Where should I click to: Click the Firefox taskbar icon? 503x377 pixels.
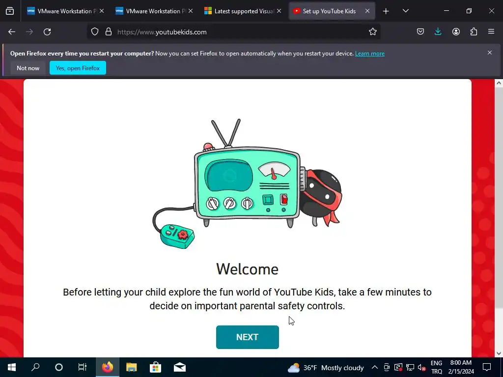[108, 367]
